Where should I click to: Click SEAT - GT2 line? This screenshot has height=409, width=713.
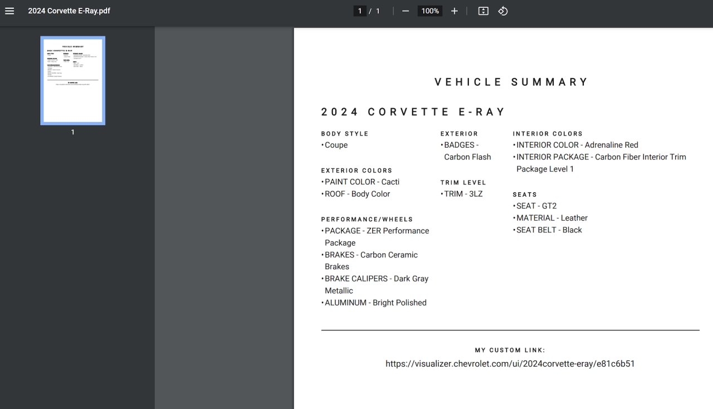[x=535, y=206]
